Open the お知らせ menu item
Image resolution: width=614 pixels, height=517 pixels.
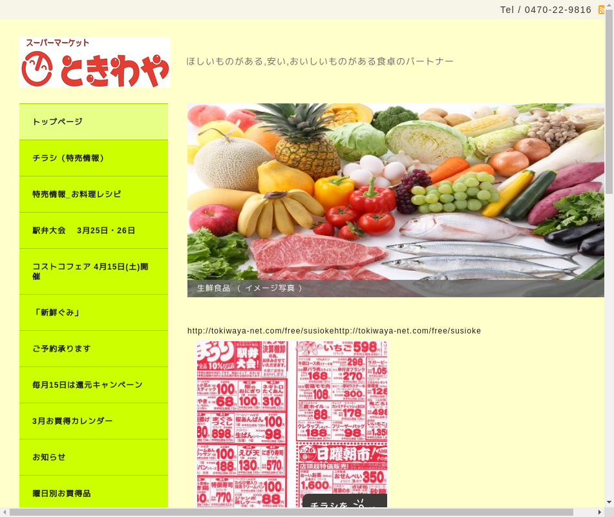94,457
